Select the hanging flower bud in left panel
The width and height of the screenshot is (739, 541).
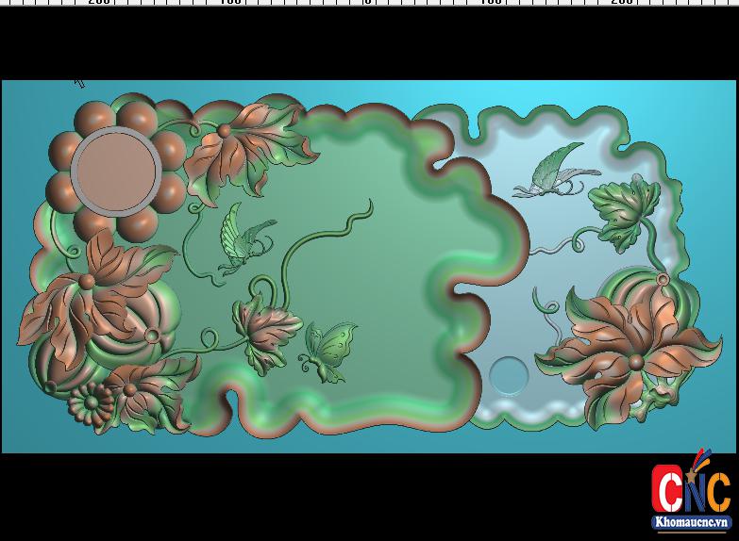click(x=265, y=332)
